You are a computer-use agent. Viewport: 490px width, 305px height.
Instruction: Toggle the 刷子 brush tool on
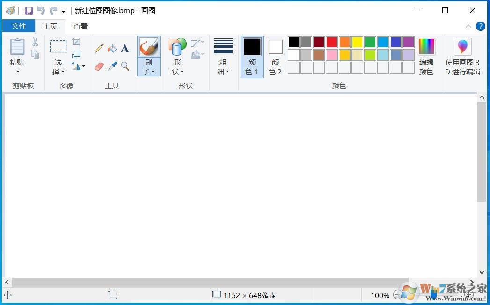(148, 47)
